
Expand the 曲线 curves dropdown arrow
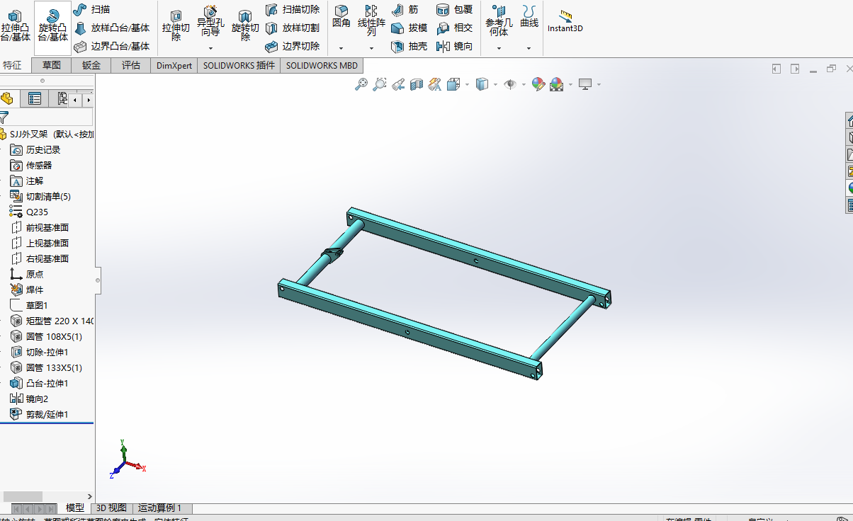point(529,48)
